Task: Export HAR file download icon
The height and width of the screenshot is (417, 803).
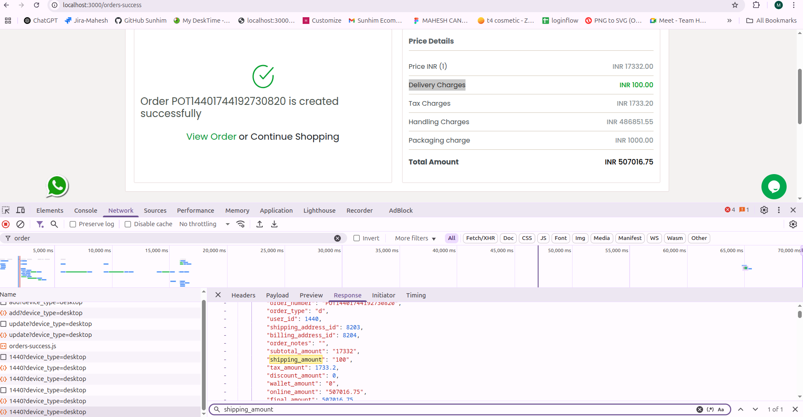Action: (x=274, y=224)
